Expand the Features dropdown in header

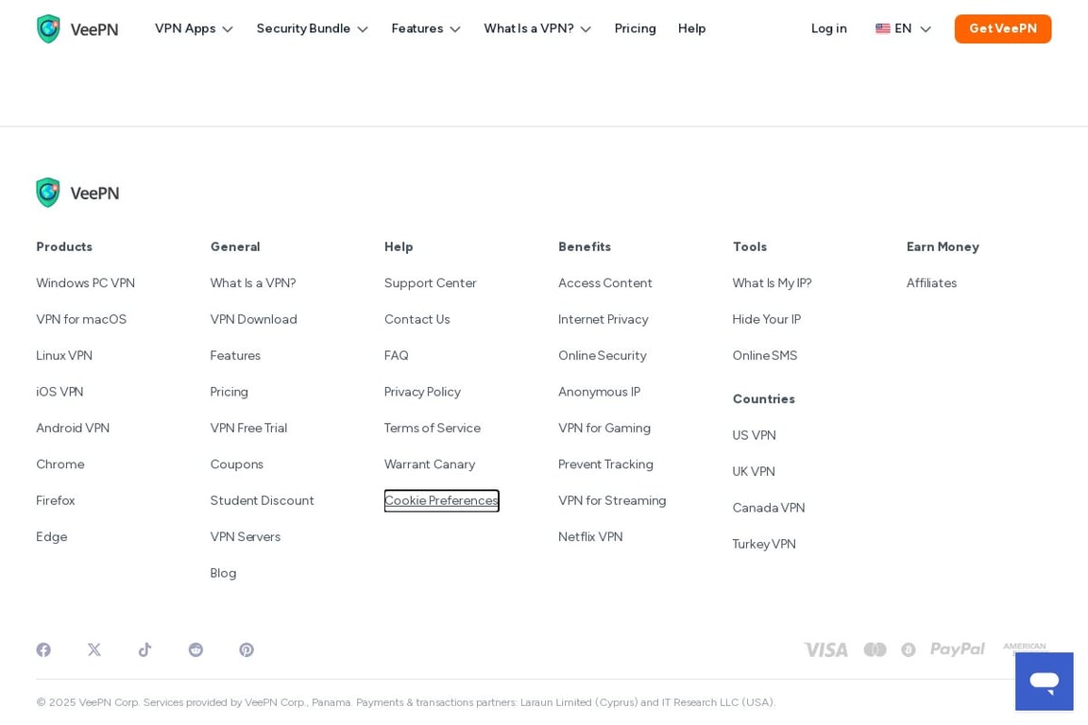426,28
